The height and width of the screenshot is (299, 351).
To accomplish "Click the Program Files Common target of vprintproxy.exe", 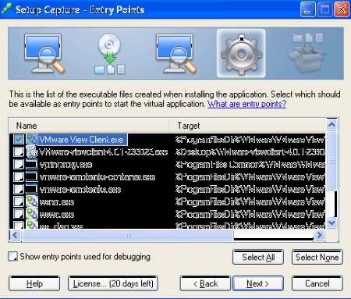I will [x=250, y=165].
